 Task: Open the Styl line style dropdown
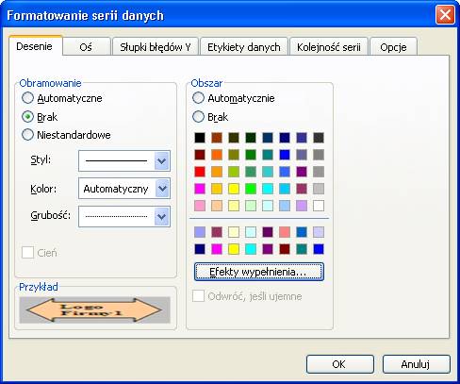(x=124, y=161)
